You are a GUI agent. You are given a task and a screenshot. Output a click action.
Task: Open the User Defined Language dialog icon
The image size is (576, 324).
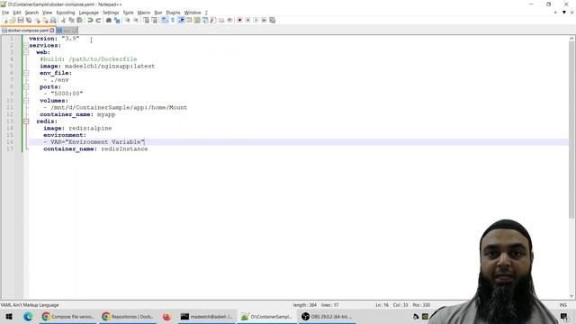[189, 20]
